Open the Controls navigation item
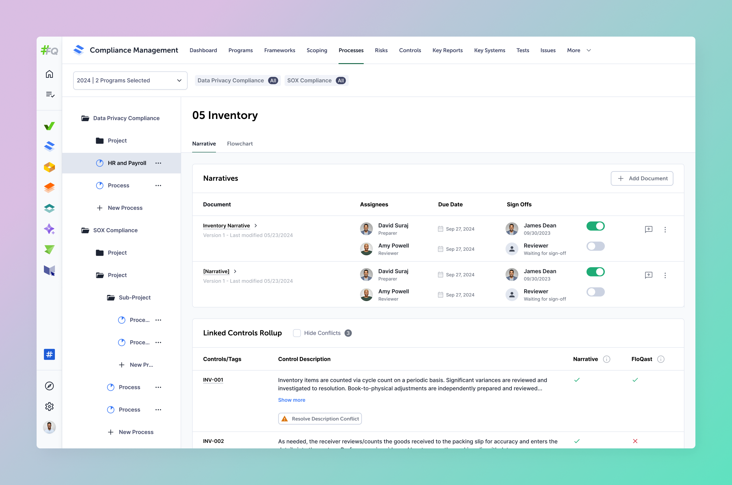The height and width of the screenshot is (485, 732). 410,50
